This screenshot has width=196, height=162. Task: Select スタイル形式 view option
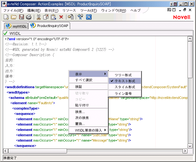(x=125, y=87)
